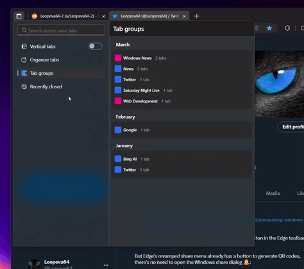Click the blue swatch beside Google
Image resolution: width=304 pixels, height=269 pixels.
click(x=118, y=130)
